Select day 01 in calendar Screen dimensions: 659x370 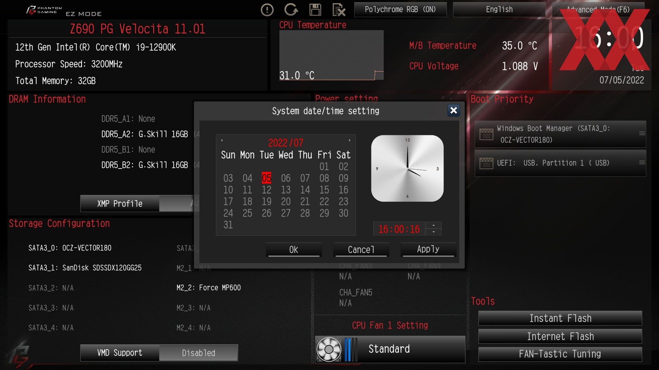coord(324,166)
